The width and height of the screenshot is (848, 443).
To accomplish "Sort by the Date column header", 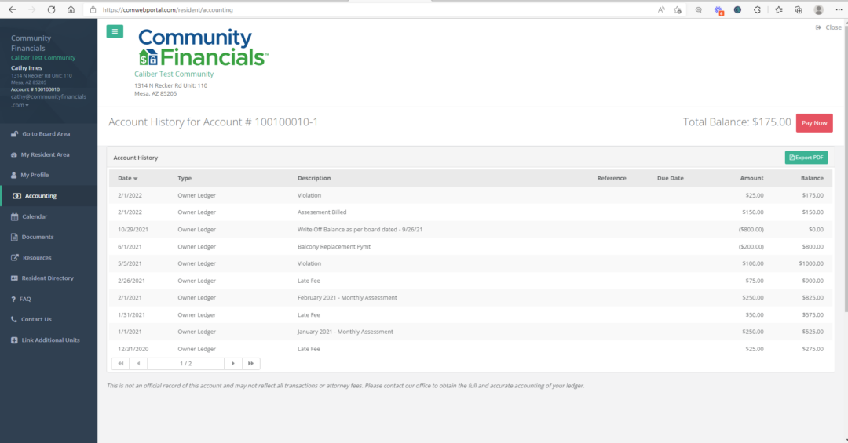I will pos(127,178).
